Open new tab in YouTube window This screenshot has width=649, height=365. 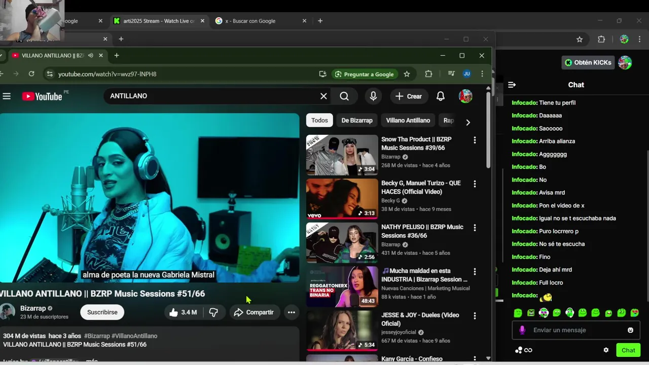[117, 55]
